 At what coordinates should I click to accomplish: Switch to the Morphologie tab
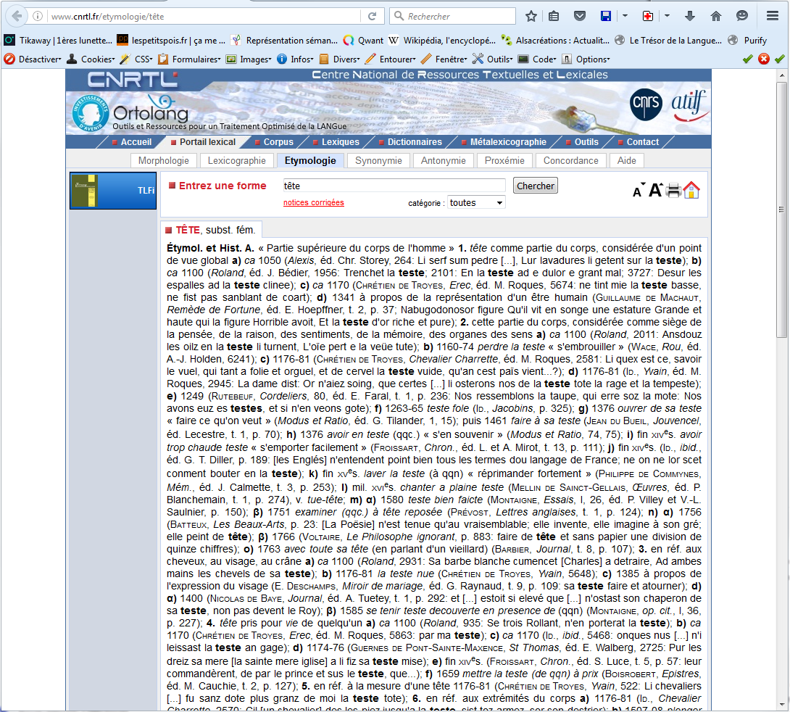(x=163, y=161)
